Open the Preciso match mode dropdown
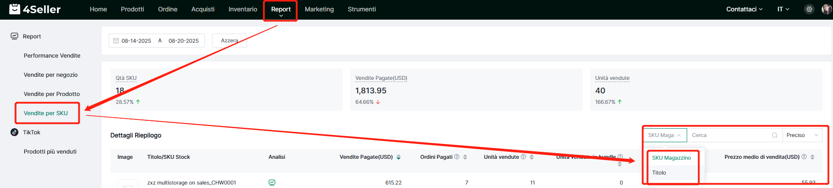Screen dimensions: 833x188 coord(802,135)
